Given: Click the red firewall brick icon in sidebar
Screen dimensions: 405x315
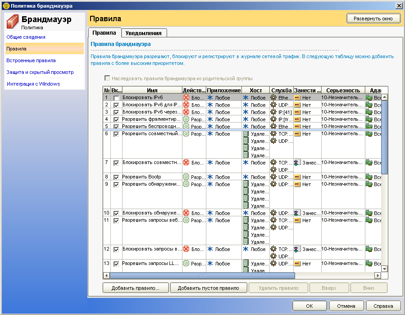Looking at the screenshot, I should point(12,22).
